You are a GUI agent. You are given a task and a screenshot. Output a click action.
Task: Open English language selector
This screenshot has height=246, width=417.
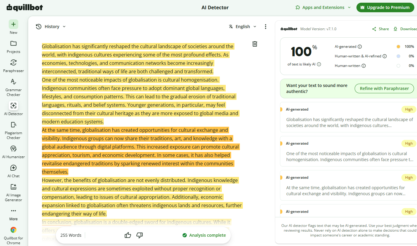[243, 27]
